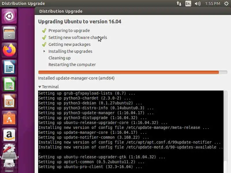
Task: Click 'Setting up update-manager-core' terminal line
Action: point(92,132)
